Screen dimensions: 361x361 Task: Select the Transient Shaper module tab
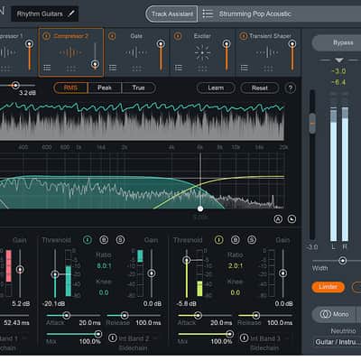(268, 52)
